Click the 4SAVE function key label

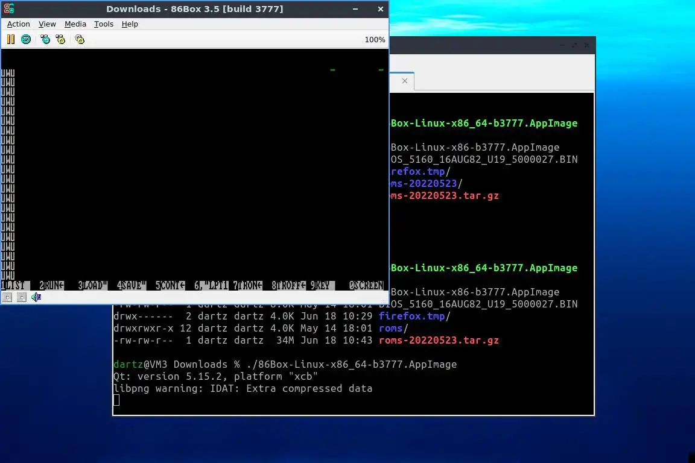tap(131, 285)
